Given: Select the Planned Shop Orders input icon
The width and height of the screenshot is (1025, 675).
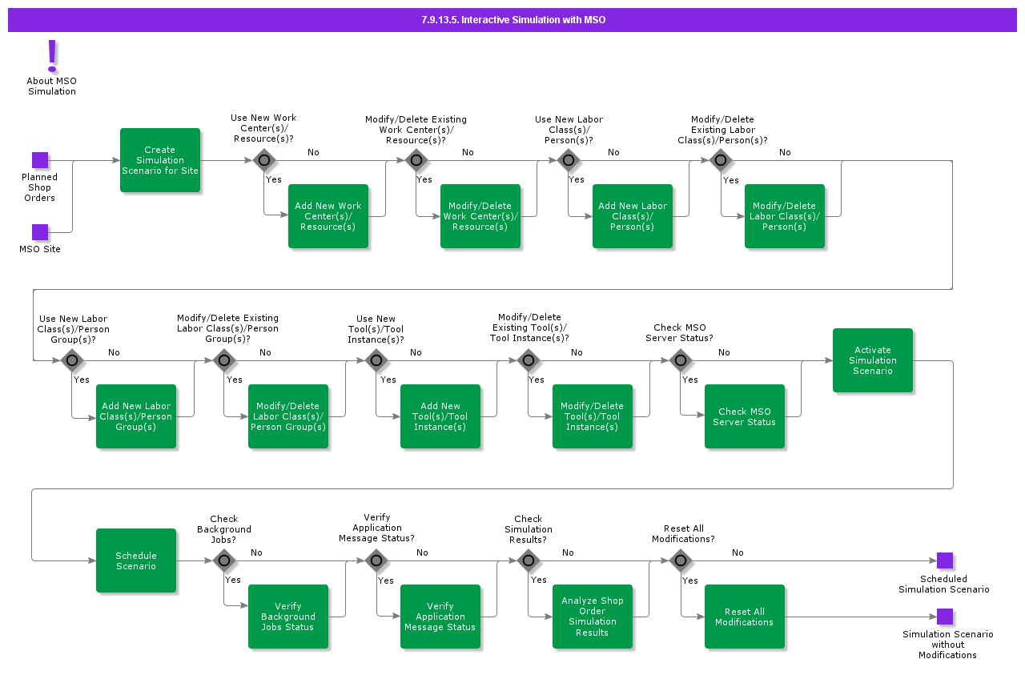Looking at the screenshot, I should (x=39, y=159).
